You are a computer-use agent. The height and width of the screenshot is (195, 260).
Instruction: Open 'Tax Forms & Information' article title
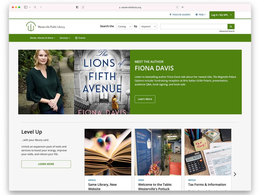pos(207,185)
